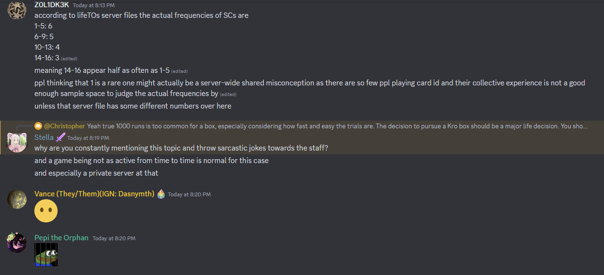
Task: Click the Stella username
Action: coord(44,137)
